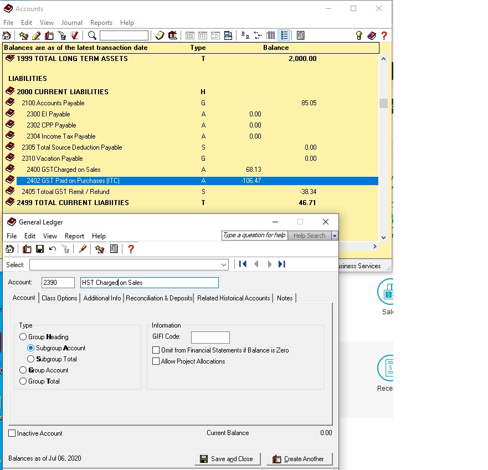Click the save floppy icon in General Ledger toolbar
Image resolution: width=488 pixels, height=470 pixels.
click(40, 249)
